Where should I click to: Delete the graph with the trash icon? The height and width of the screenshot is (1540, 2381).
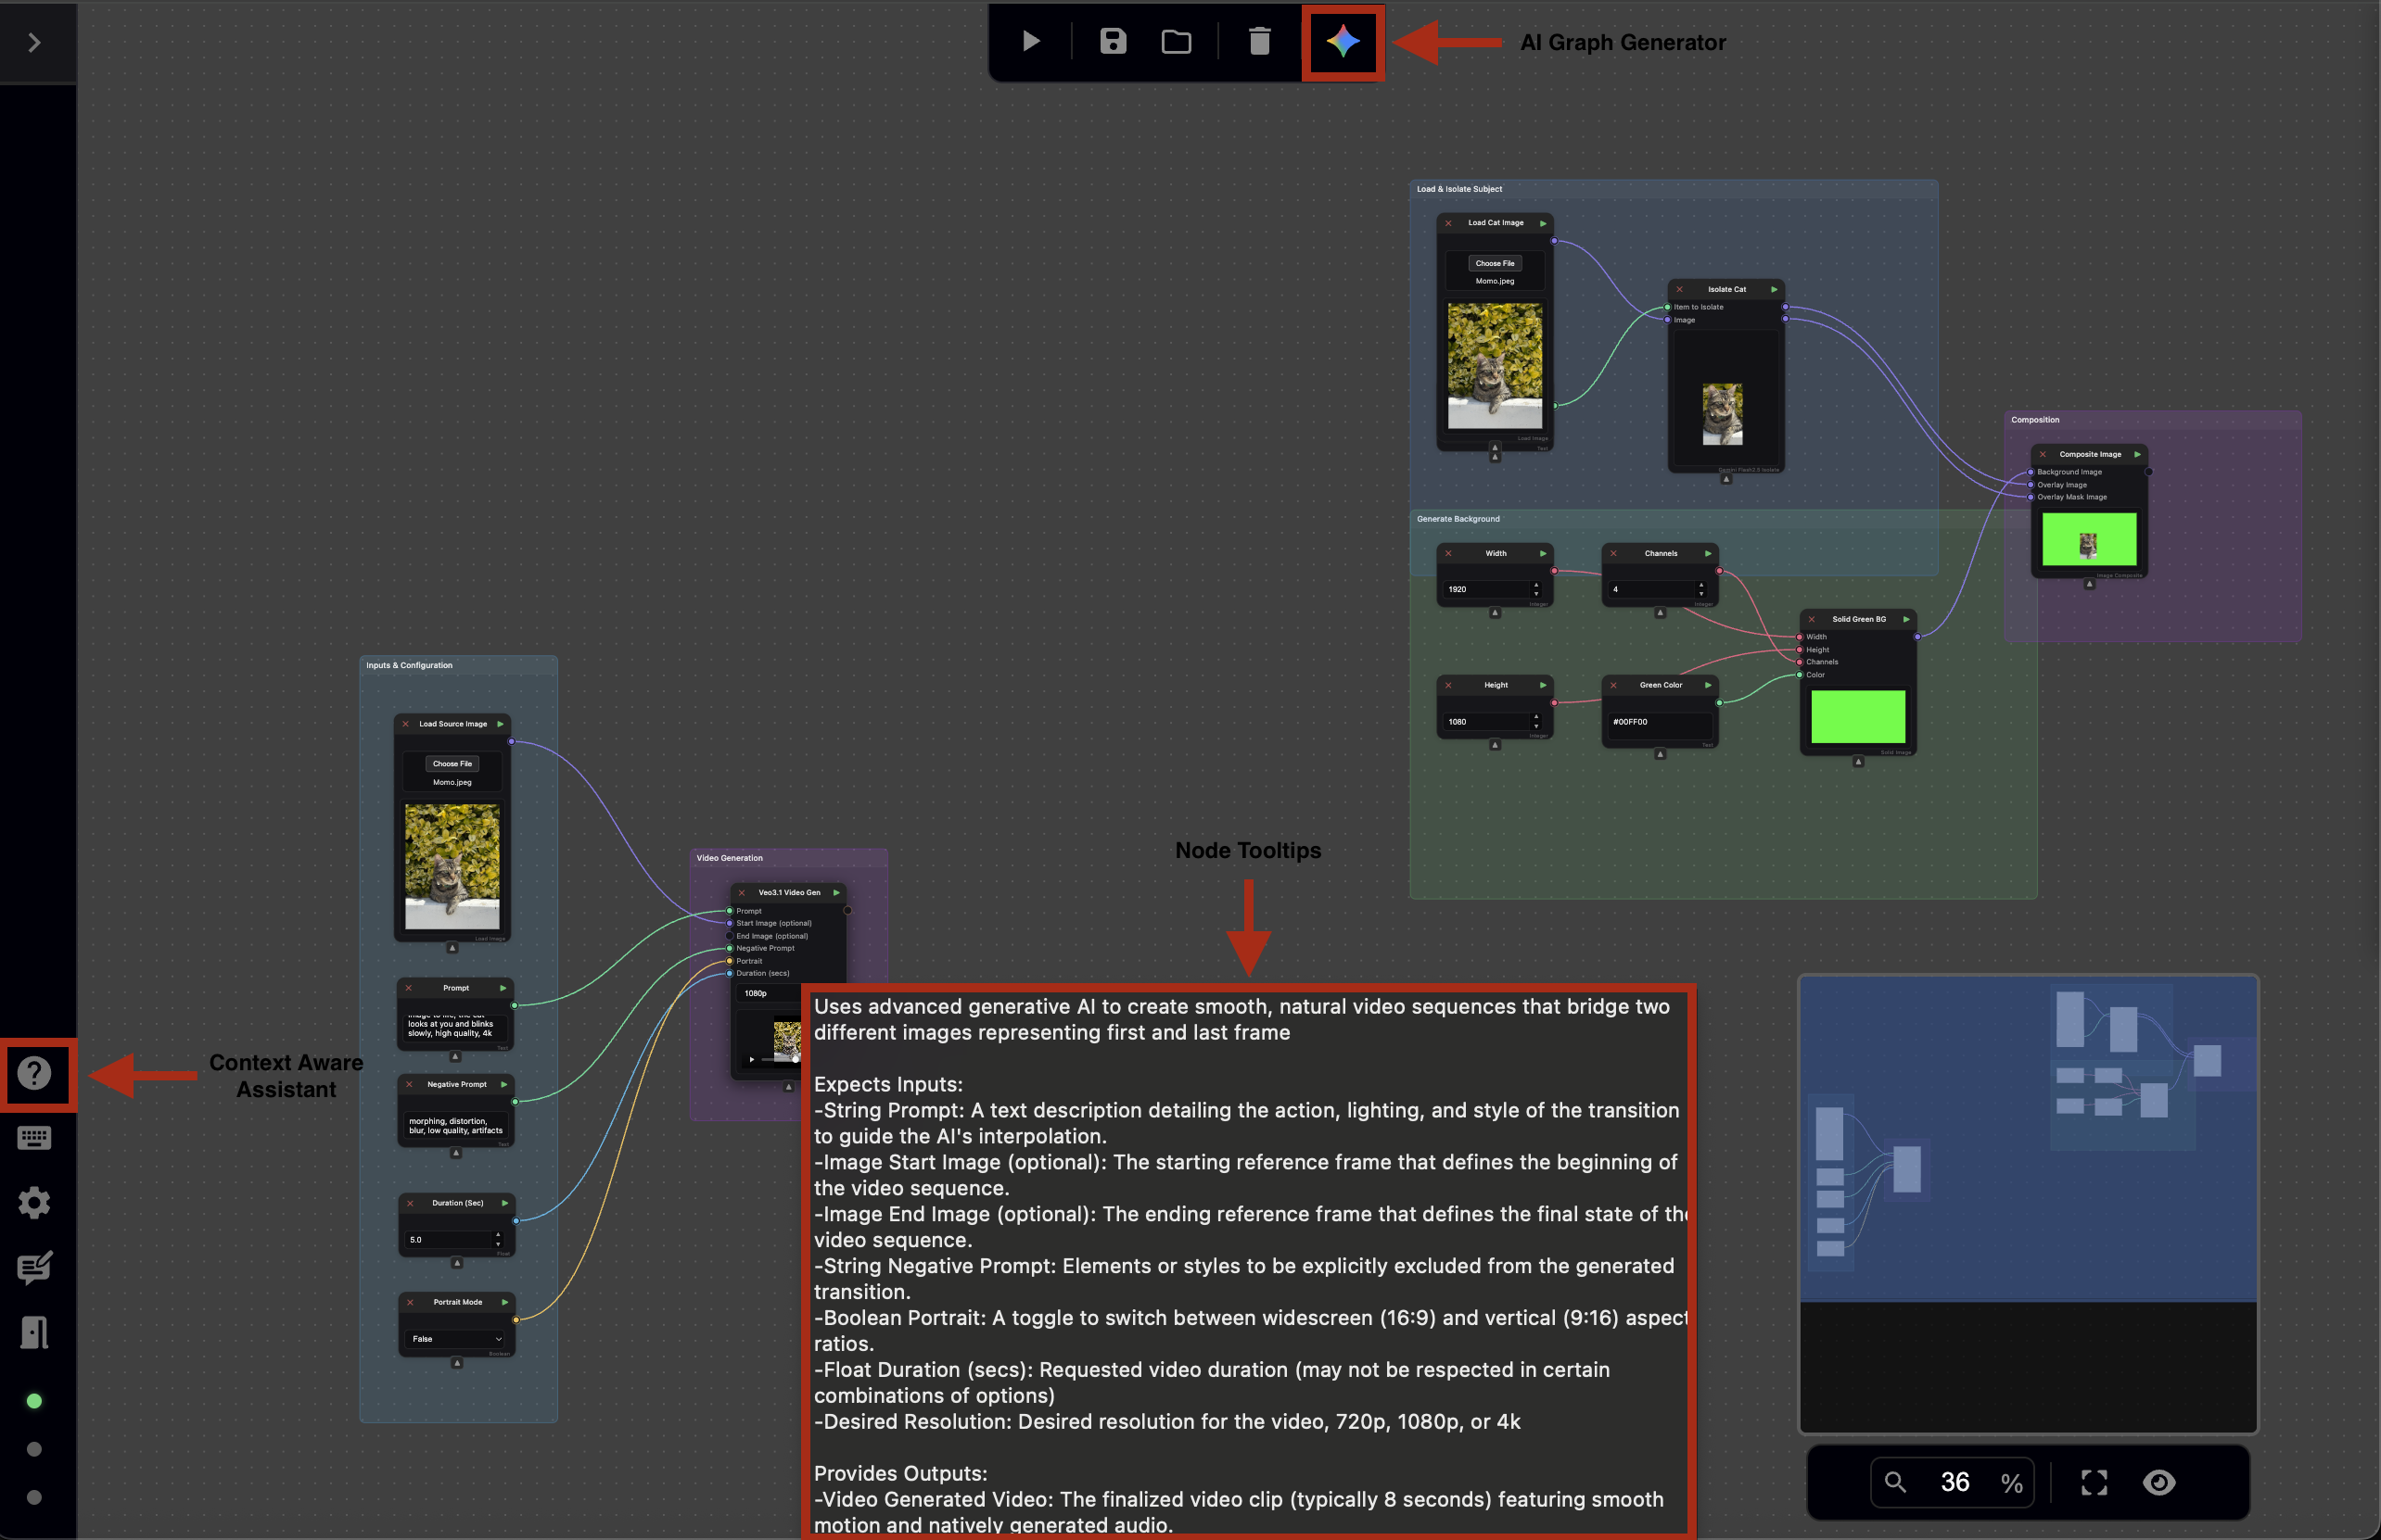tap(1259, 42)
